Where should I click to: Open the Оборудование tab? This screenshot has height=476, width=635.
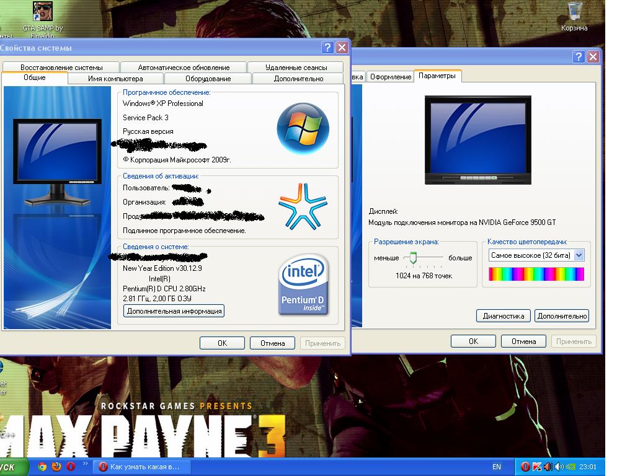(x=208, y=79)
